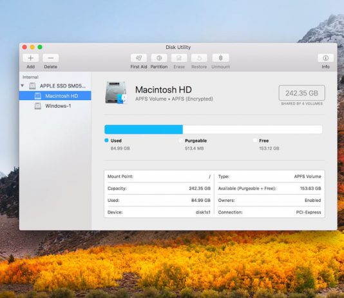Viewport: 344px width, 298px height.
Task: Click the SHARED BY 4 VOLUMES label
Action: click(302, 104)
